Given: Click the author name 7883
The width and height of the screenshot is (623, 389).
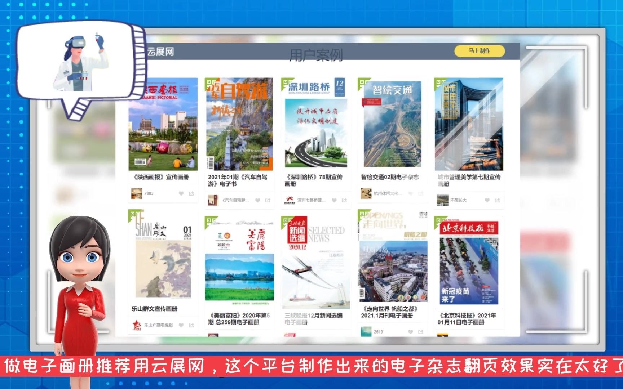Looking at the screenshot, I should [x=149, y=193].
